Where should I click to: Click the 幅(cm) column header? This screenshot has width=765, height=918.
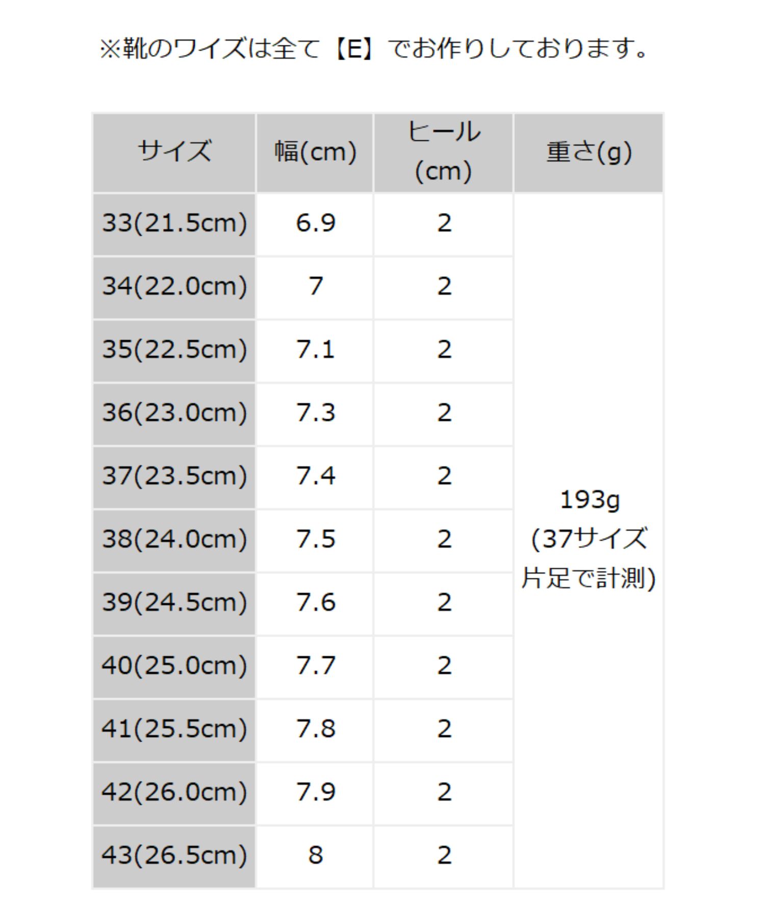315,152
